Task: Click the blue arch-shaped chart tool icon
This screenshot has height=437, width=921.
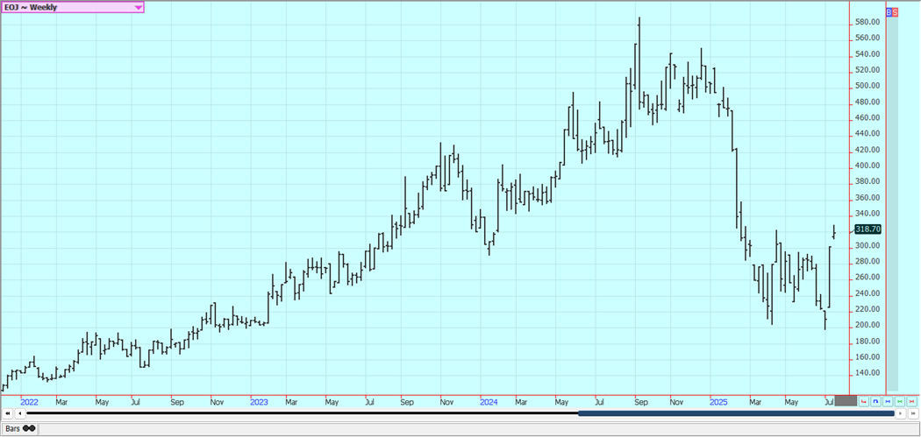Action: pyautogui.click(x=875, y=402)
